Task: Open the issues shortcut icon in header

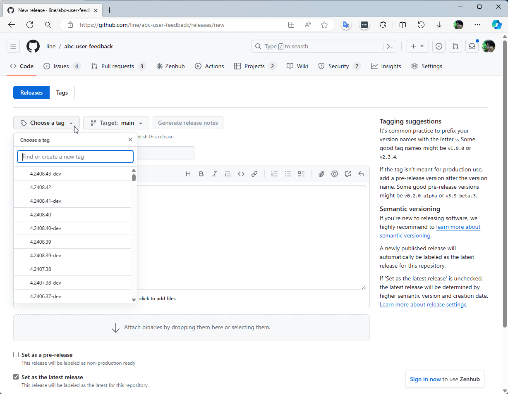Action: point(439,46)
